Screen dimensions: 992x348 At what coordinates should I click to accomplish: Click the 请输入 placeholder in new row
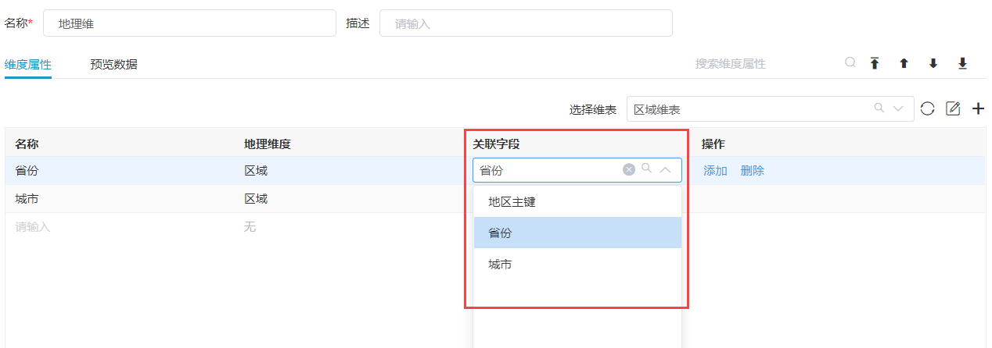(33, 227)
